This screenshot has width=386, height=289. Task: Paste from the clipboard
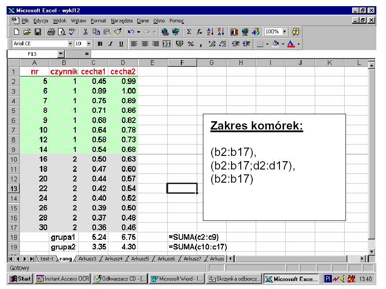click(x=107, y=32)
